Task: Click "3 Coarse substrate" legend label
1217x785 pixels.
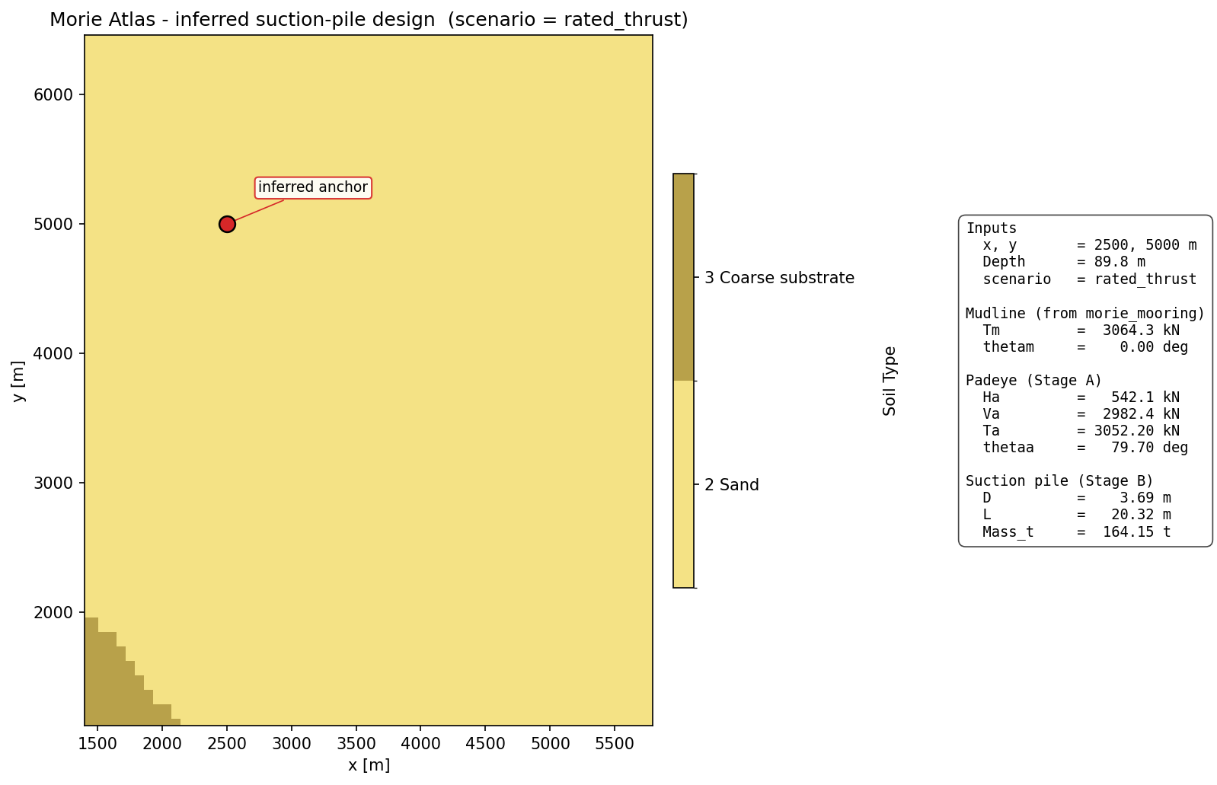Action: click(x=779, y=278)
